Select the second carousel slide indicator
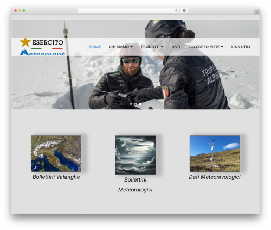The width and height of the screenshot is (271, 230). [135, 104]
